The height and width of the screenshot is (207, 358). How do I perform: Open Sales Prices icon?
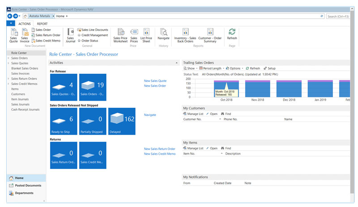tap(134, 35)
